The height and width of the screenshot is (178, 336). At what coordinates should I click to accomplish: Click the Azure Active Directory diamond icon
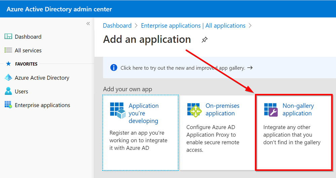(8, 77)
